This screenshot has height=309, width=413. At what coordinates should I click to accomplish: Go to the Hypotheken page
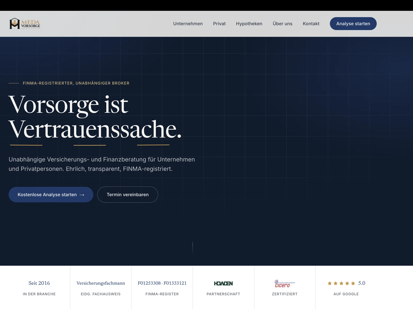pos(249,24)
